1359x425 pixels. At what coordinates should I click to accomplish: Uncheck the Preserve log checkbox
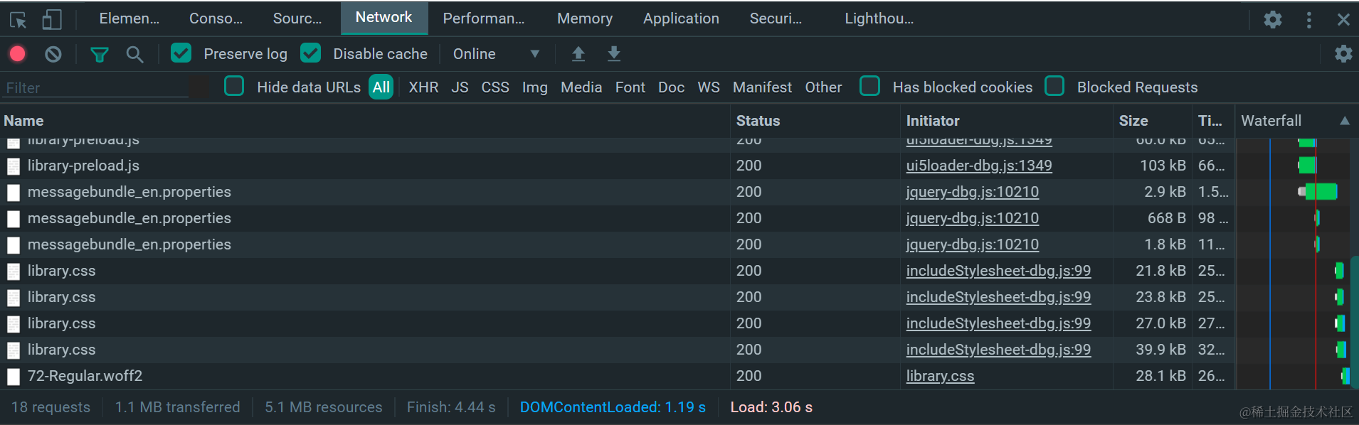[x=181, y=53]
